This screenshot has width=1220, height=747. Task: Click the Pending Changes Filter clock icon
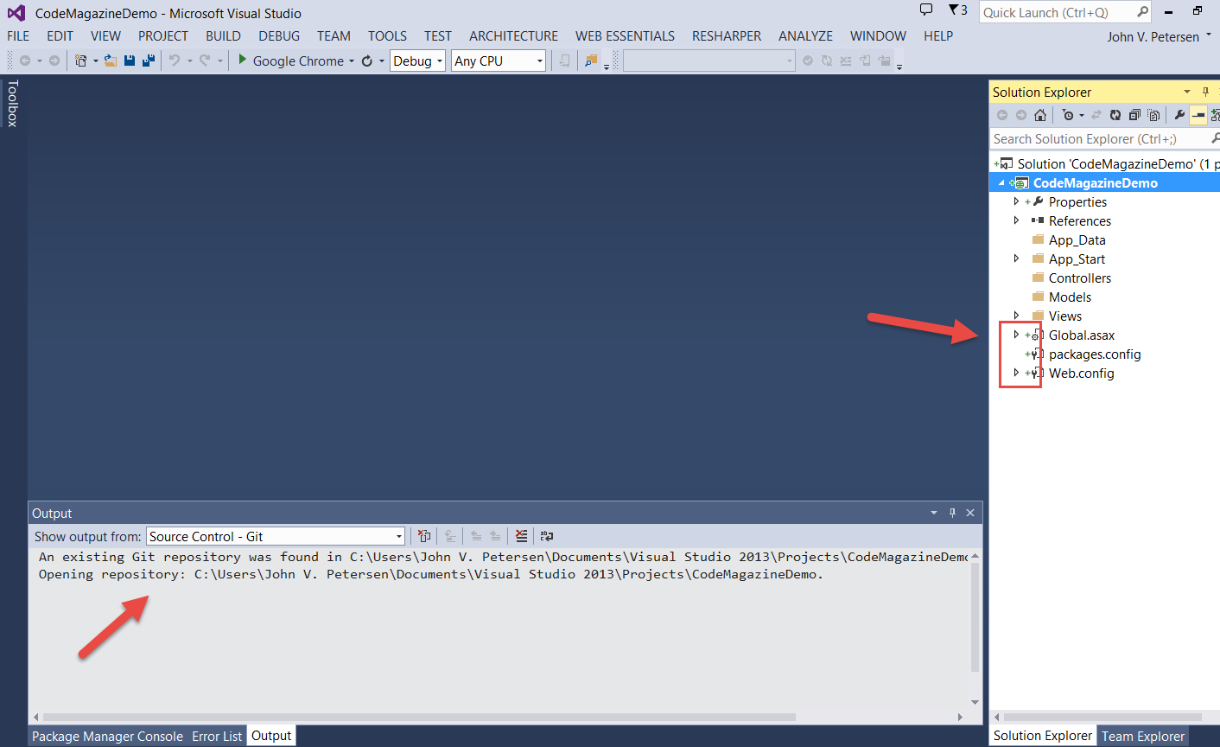tap(1068, 115)
